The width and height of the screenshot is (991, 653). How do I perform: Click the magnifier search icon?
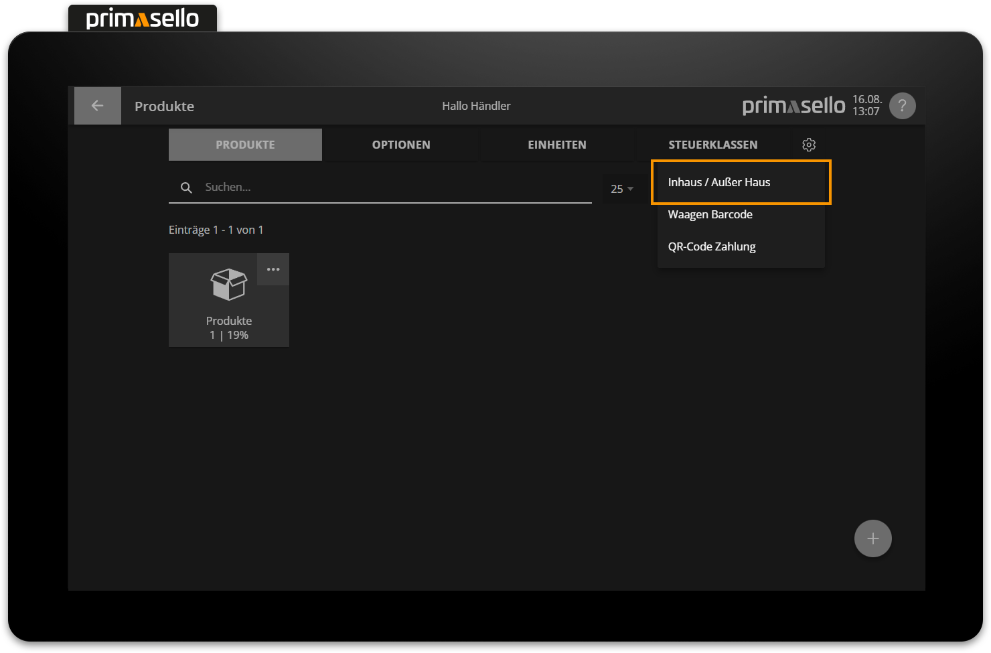coord(186,188)
